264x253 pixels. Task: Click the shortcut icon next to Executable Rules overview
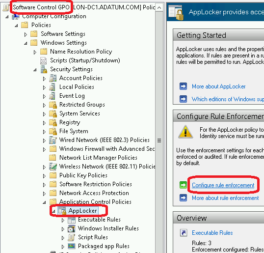point(184,233)
